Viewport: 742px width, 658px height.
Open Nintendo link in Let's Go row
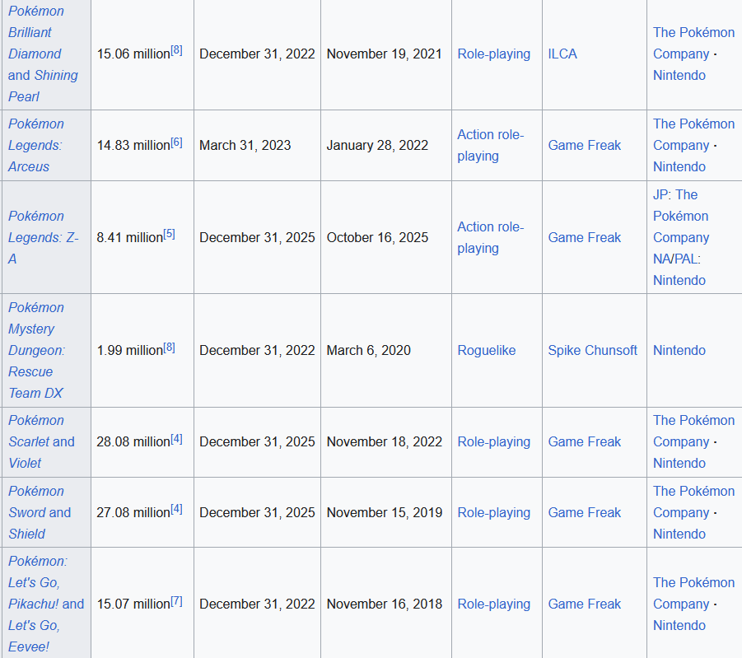(679, 625)
